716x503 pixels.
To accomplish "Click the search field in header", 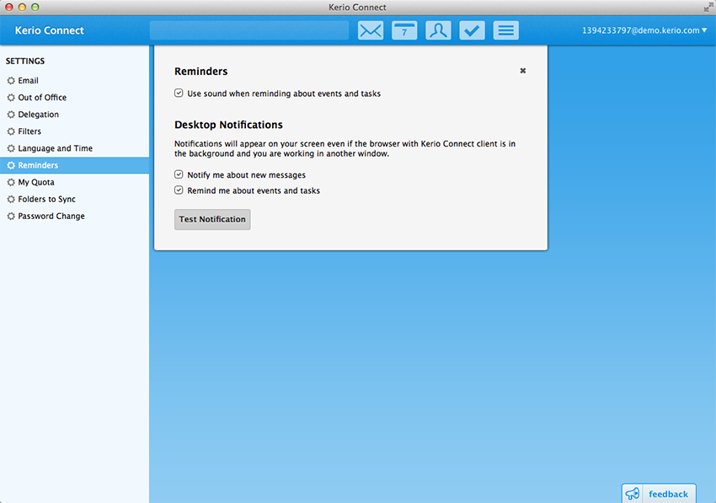I will pos(249,30).
